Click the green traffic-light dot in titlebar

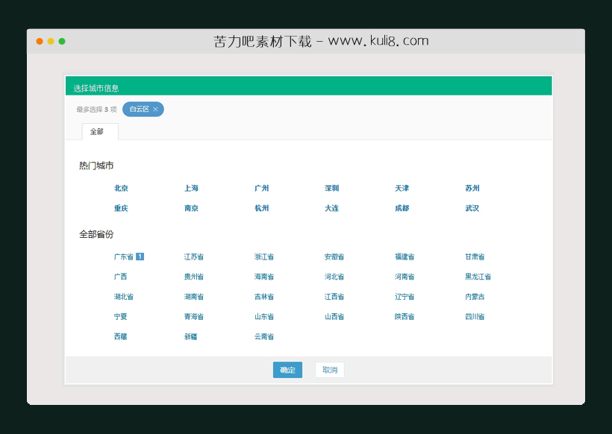click(x=63, y=40)
